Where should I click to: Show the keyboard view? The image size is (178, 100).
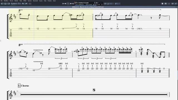(166, 4)
